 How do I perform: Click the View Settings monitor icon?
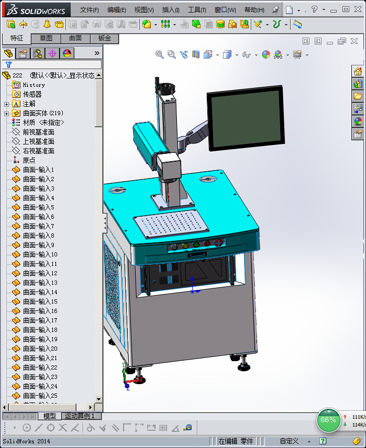pyautogui.click(x=297, y=54)
